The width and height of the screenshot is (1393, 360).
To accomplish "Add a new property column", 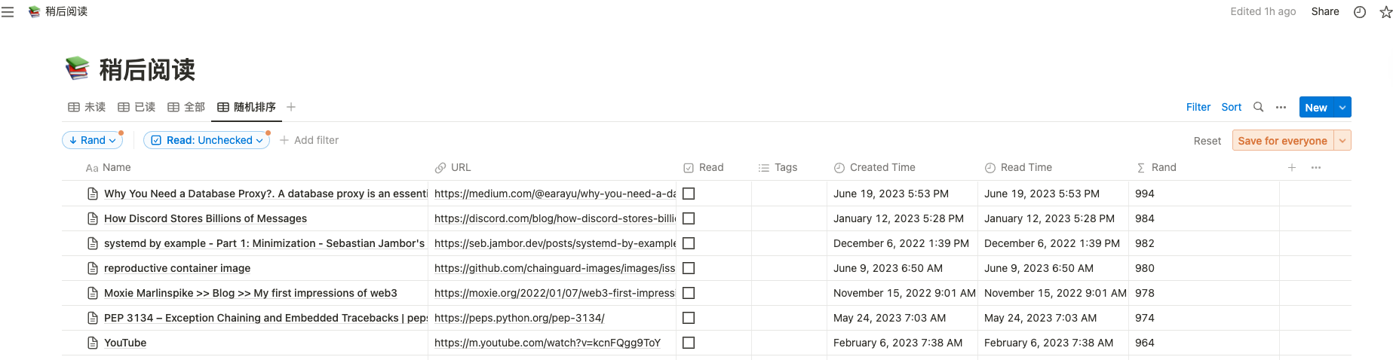I will [x=1292, y=167].
